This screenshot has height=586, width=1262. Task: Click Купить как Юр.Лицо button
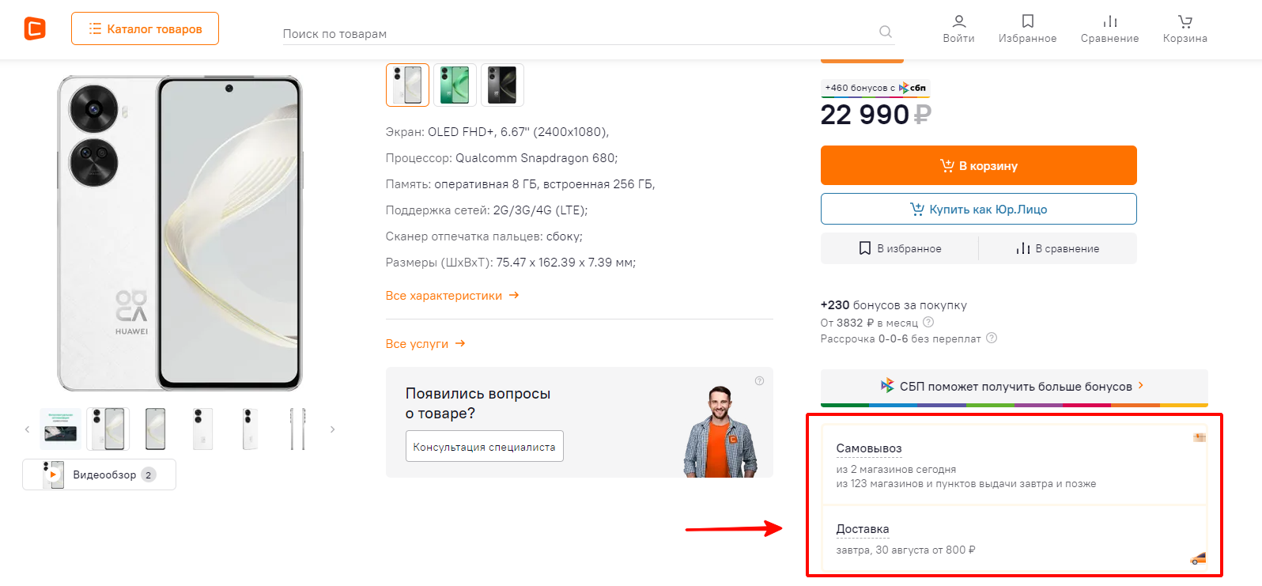[x=978, y=209]
